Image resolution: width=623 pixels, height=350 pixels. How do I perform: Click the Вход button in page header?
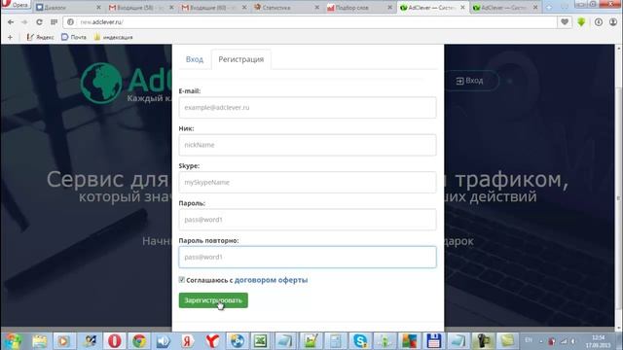pos(470,81)
